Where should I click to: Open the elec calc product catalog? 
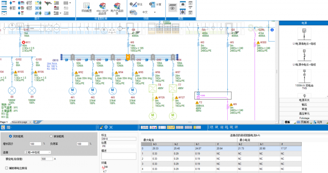pyautogui.click(x=102, y=9)
